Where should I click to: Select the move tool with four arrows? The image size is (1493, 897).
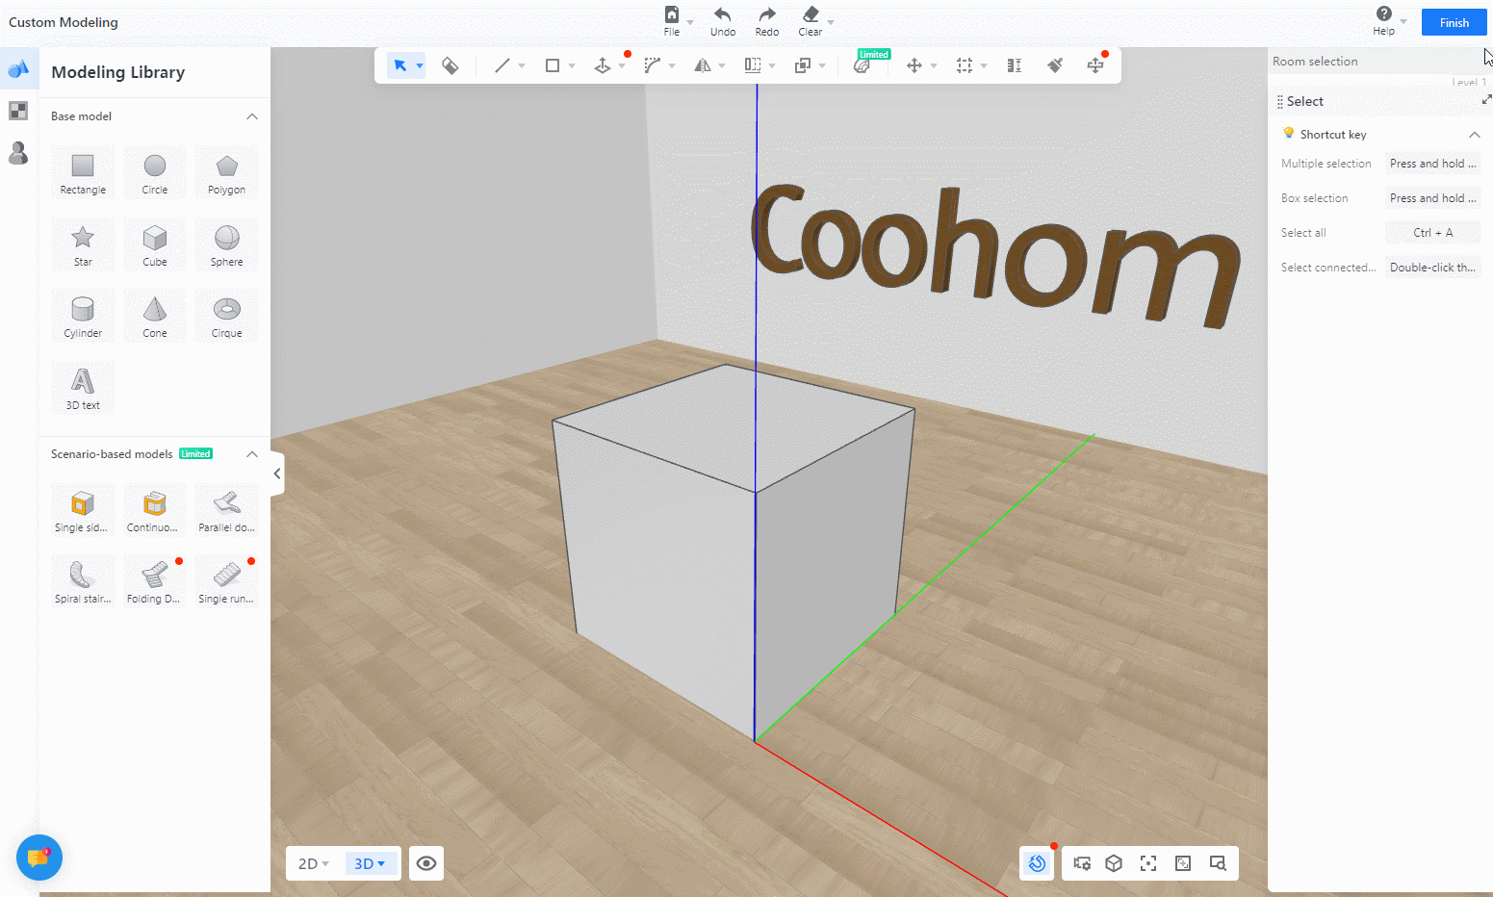[x=914, y=65]
